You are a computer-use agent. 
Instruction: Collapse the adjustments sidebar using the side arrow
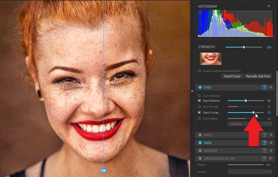click(x=193, y=91)
